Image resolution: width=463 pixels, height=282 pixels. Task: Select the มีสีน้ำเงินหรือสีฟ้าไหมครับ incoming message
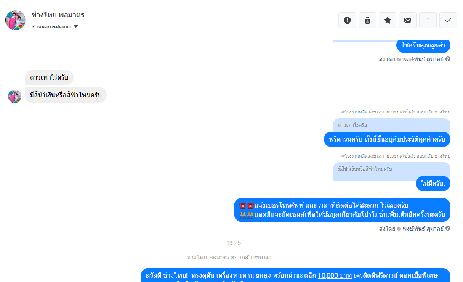click(x=66, y=95)
